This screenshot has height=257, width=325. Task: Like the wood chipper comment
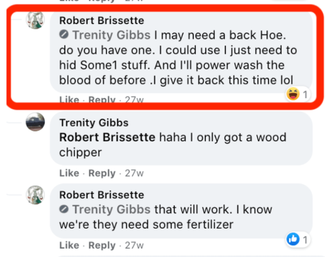tap(69, 173)
